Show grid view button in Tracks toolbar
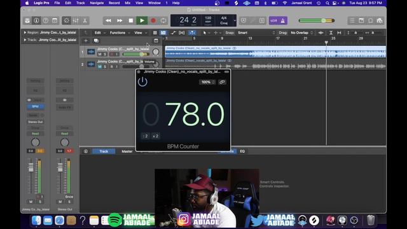 point(155,32)
